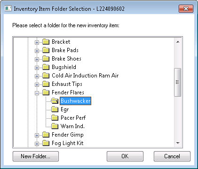Click the Cold Air Induction folder icon
Screen dimensions: 198x169
tap(46, 76)
